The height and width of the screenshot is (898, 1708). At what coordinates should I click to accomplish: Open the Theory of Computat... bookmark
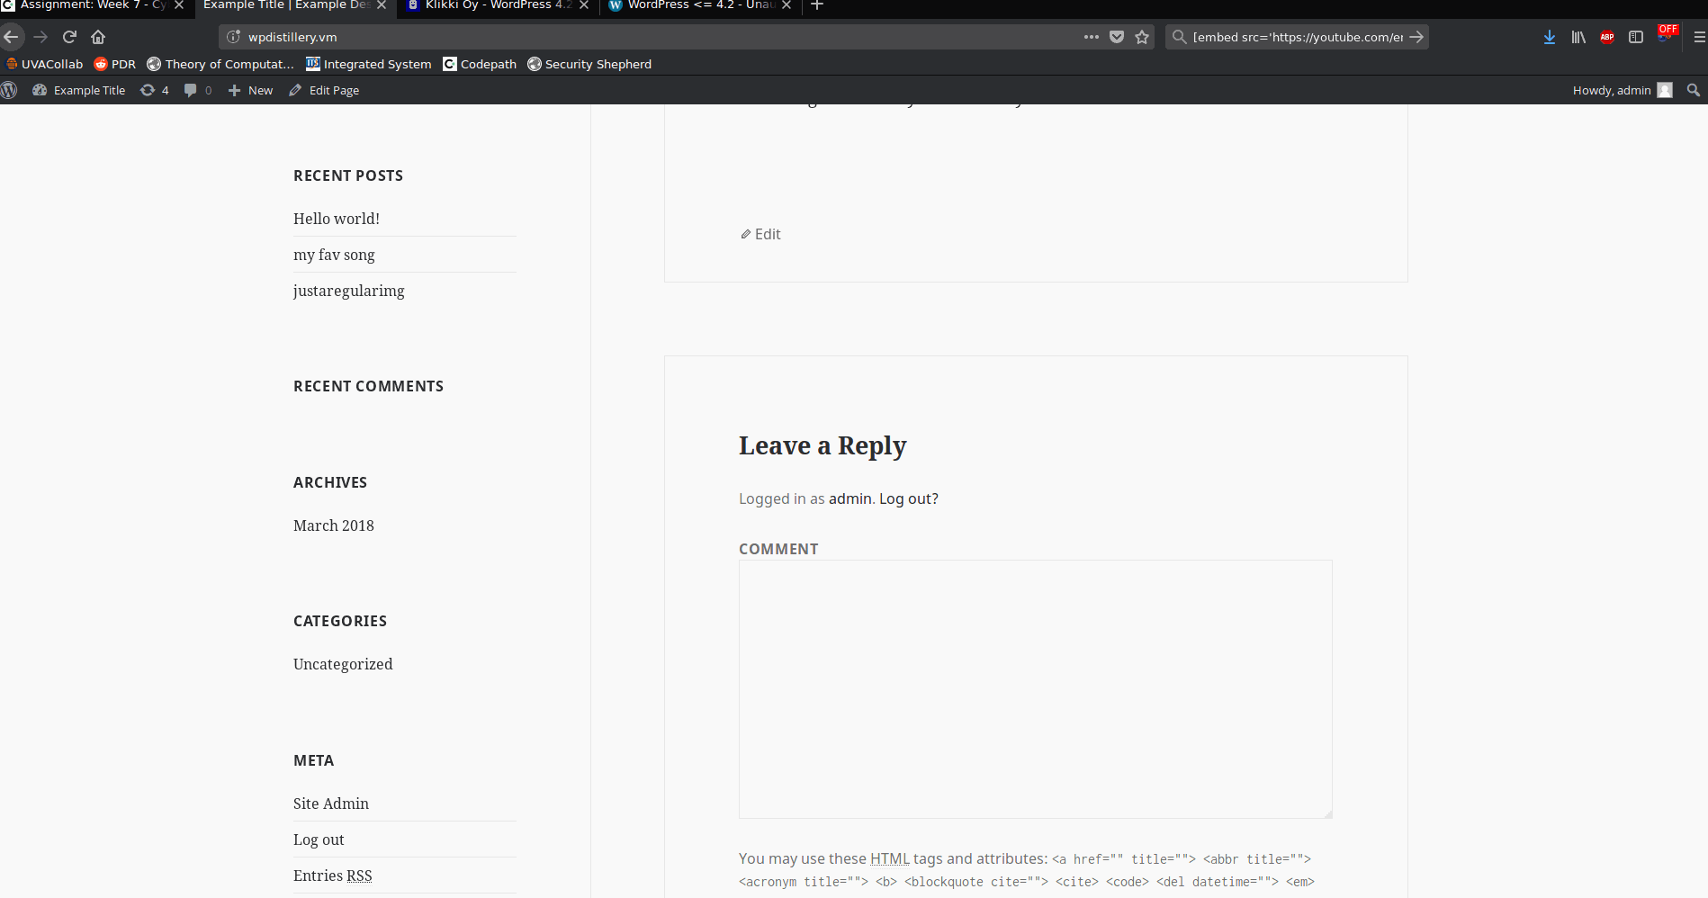pos(220,64)
